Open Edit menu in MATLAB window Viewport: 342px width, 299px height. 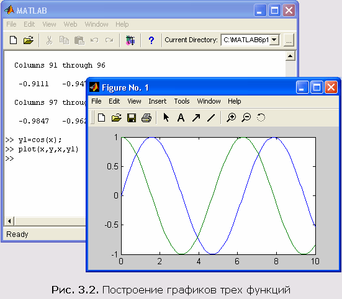pos(29,24)
